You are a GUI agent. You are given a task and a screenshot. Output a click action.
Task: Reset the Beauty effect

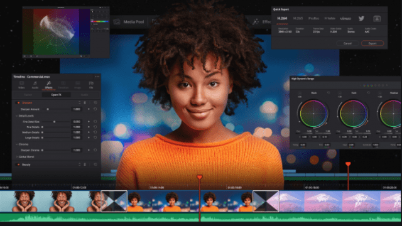point(95,164)
